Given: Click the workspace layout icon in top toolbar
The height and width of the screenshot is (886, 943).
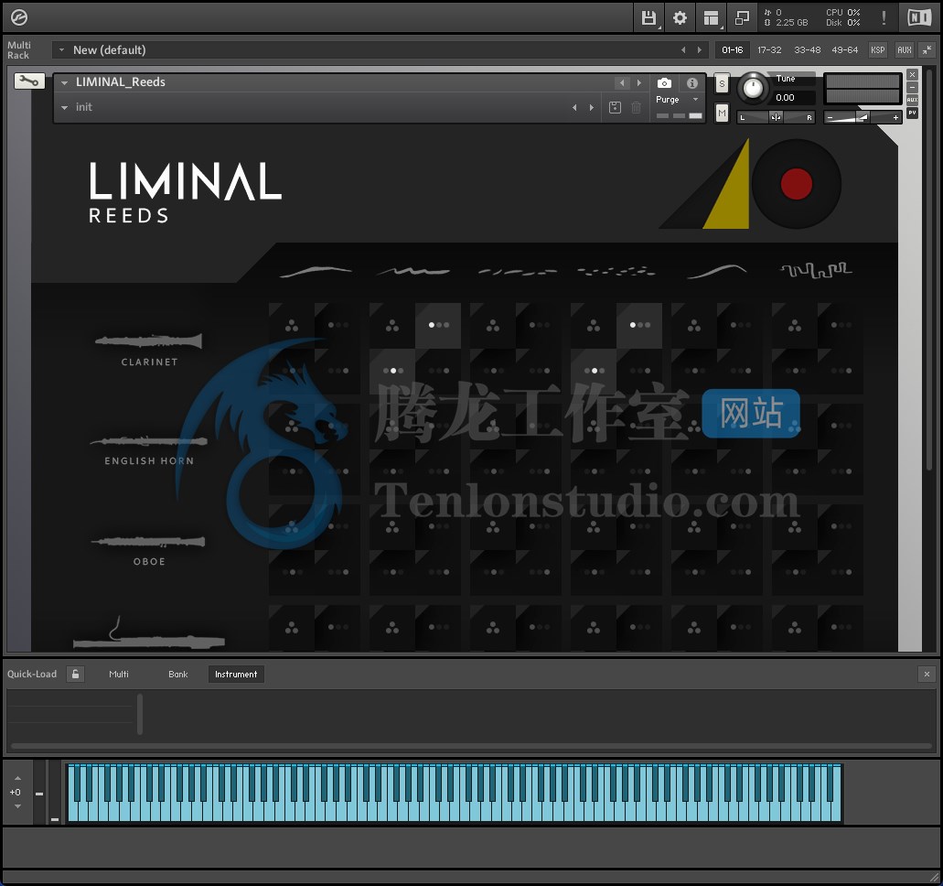Looking at the screenshot, I should click(712, 17).
